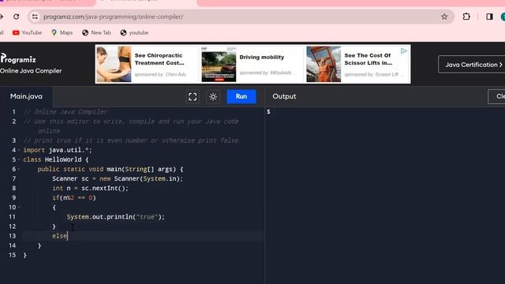Click the AdChoices triangle icon
Screen dimensions: 505x284
coord(404,50)
